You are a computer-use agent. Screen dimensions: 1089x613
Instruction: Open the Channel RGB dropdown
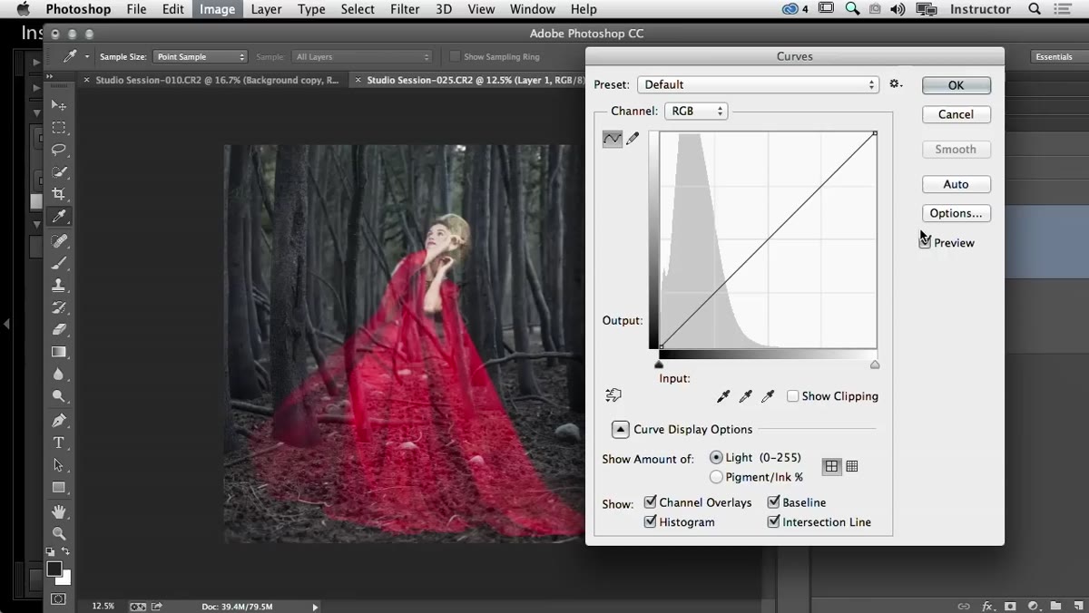[x=696, y=111]
